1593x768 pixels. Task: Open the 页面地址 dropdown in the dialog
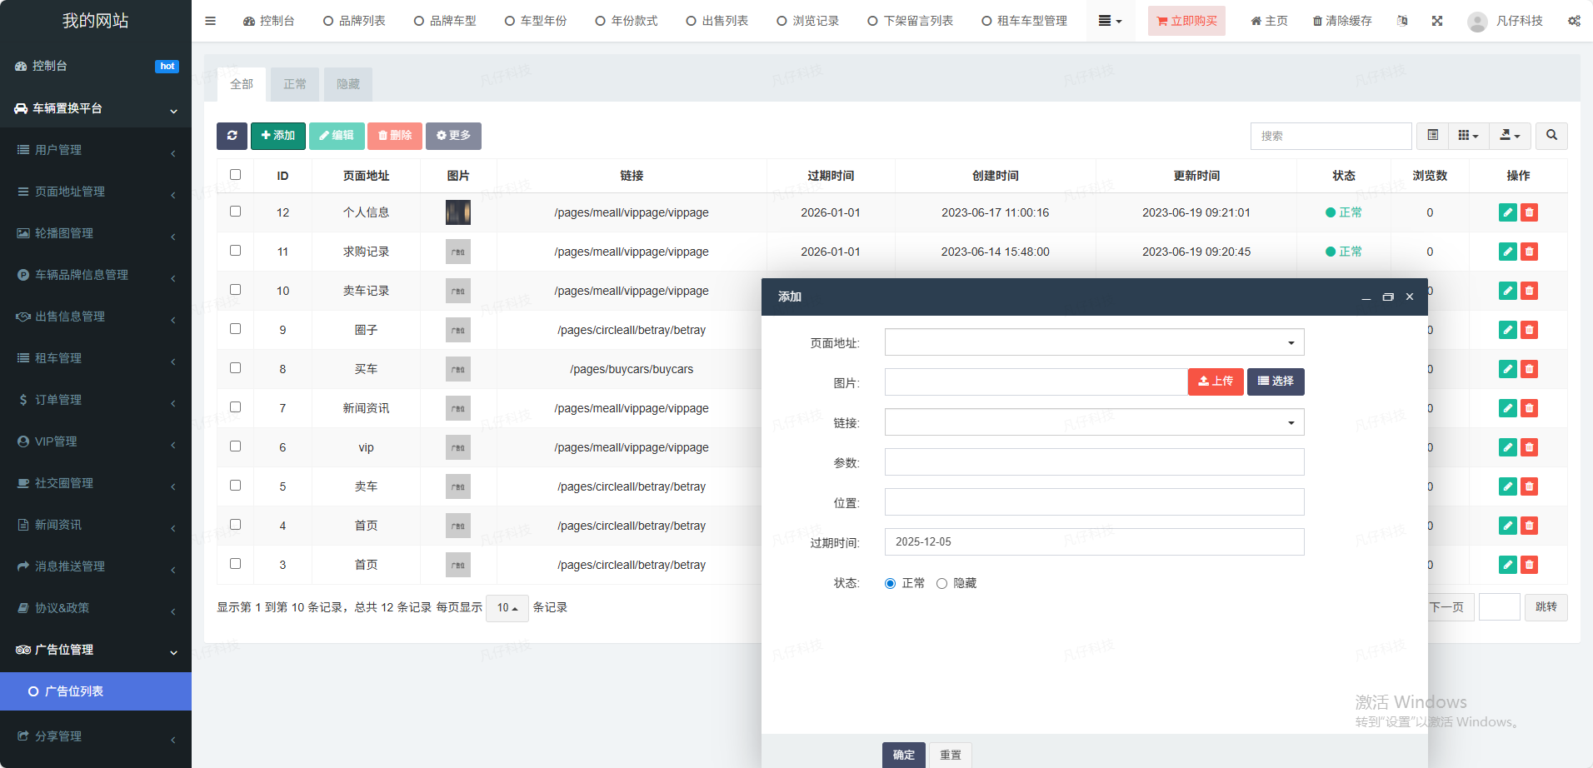pyautogui.click(x=1094, y=342)
